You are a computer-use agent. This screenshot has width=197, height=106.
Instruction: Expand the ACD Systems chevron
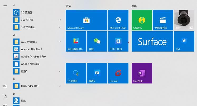[x=60, y=42]
